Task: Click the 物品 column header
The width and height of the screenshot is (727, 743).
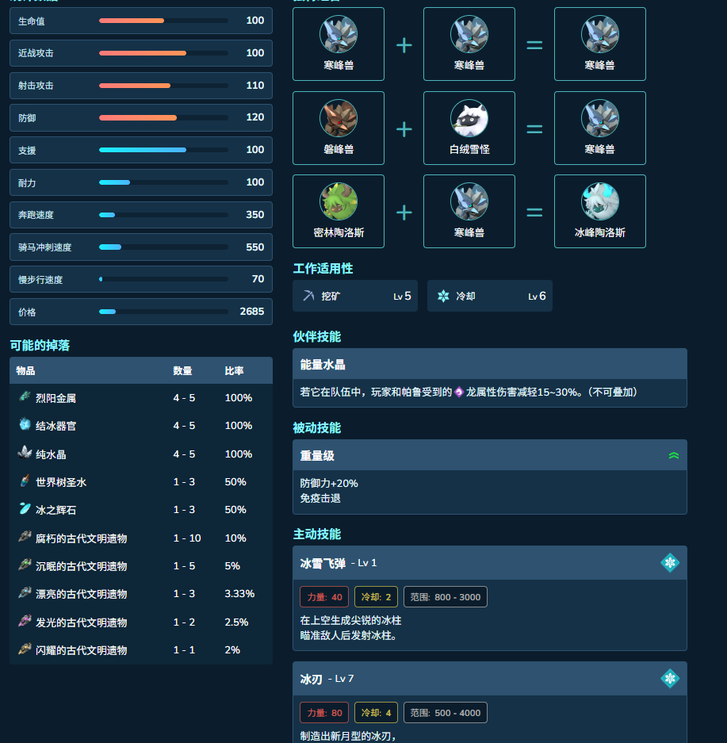Action: click(x=25, y=371)
